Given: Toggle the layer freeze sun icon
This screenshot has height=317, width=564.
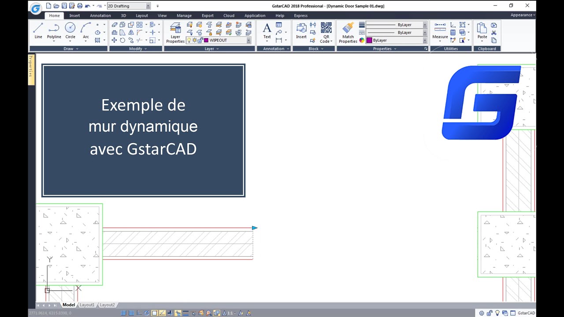Looking at the screenshot, I should pos(195,40).
